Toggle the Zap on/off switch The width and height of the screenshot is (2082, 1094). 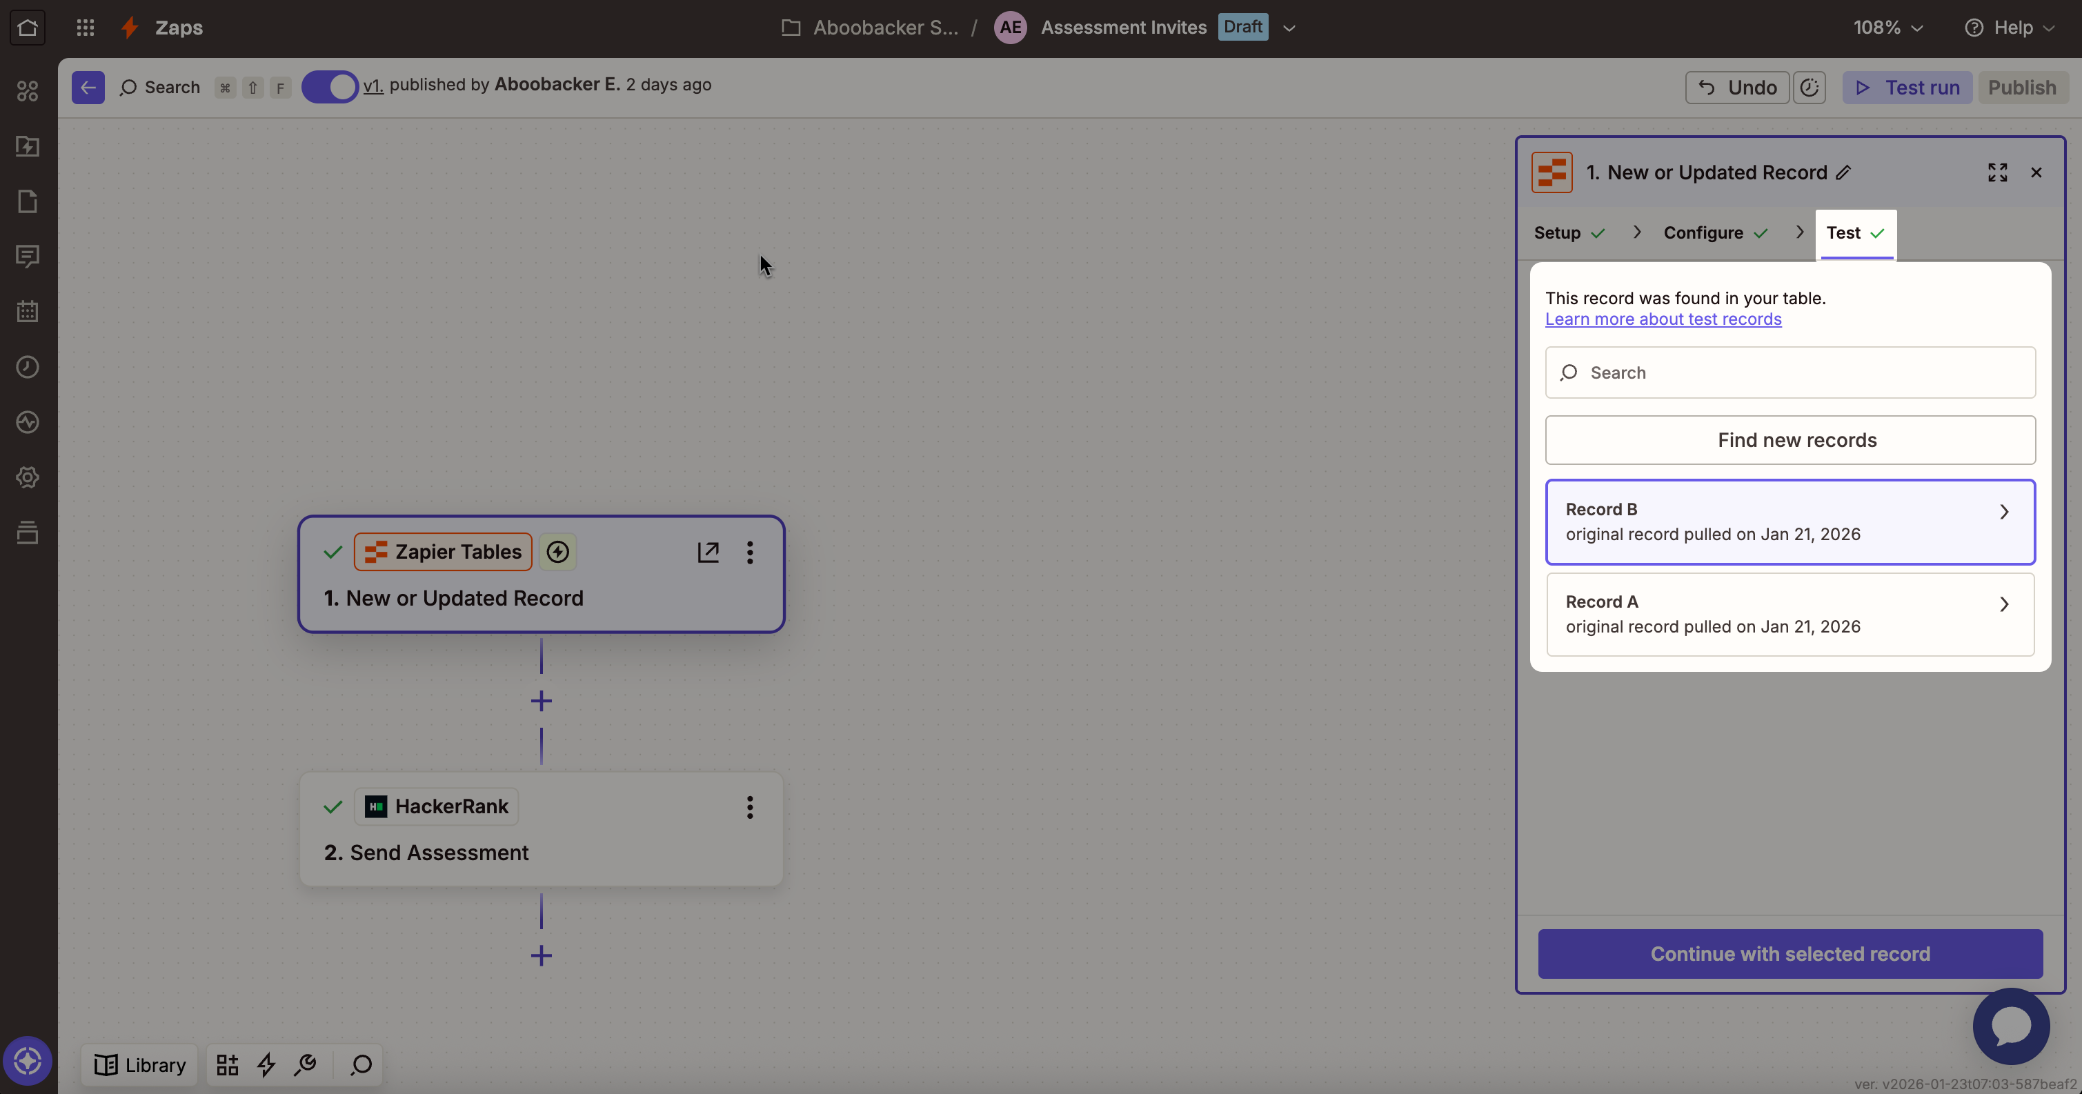click(330, 86)
